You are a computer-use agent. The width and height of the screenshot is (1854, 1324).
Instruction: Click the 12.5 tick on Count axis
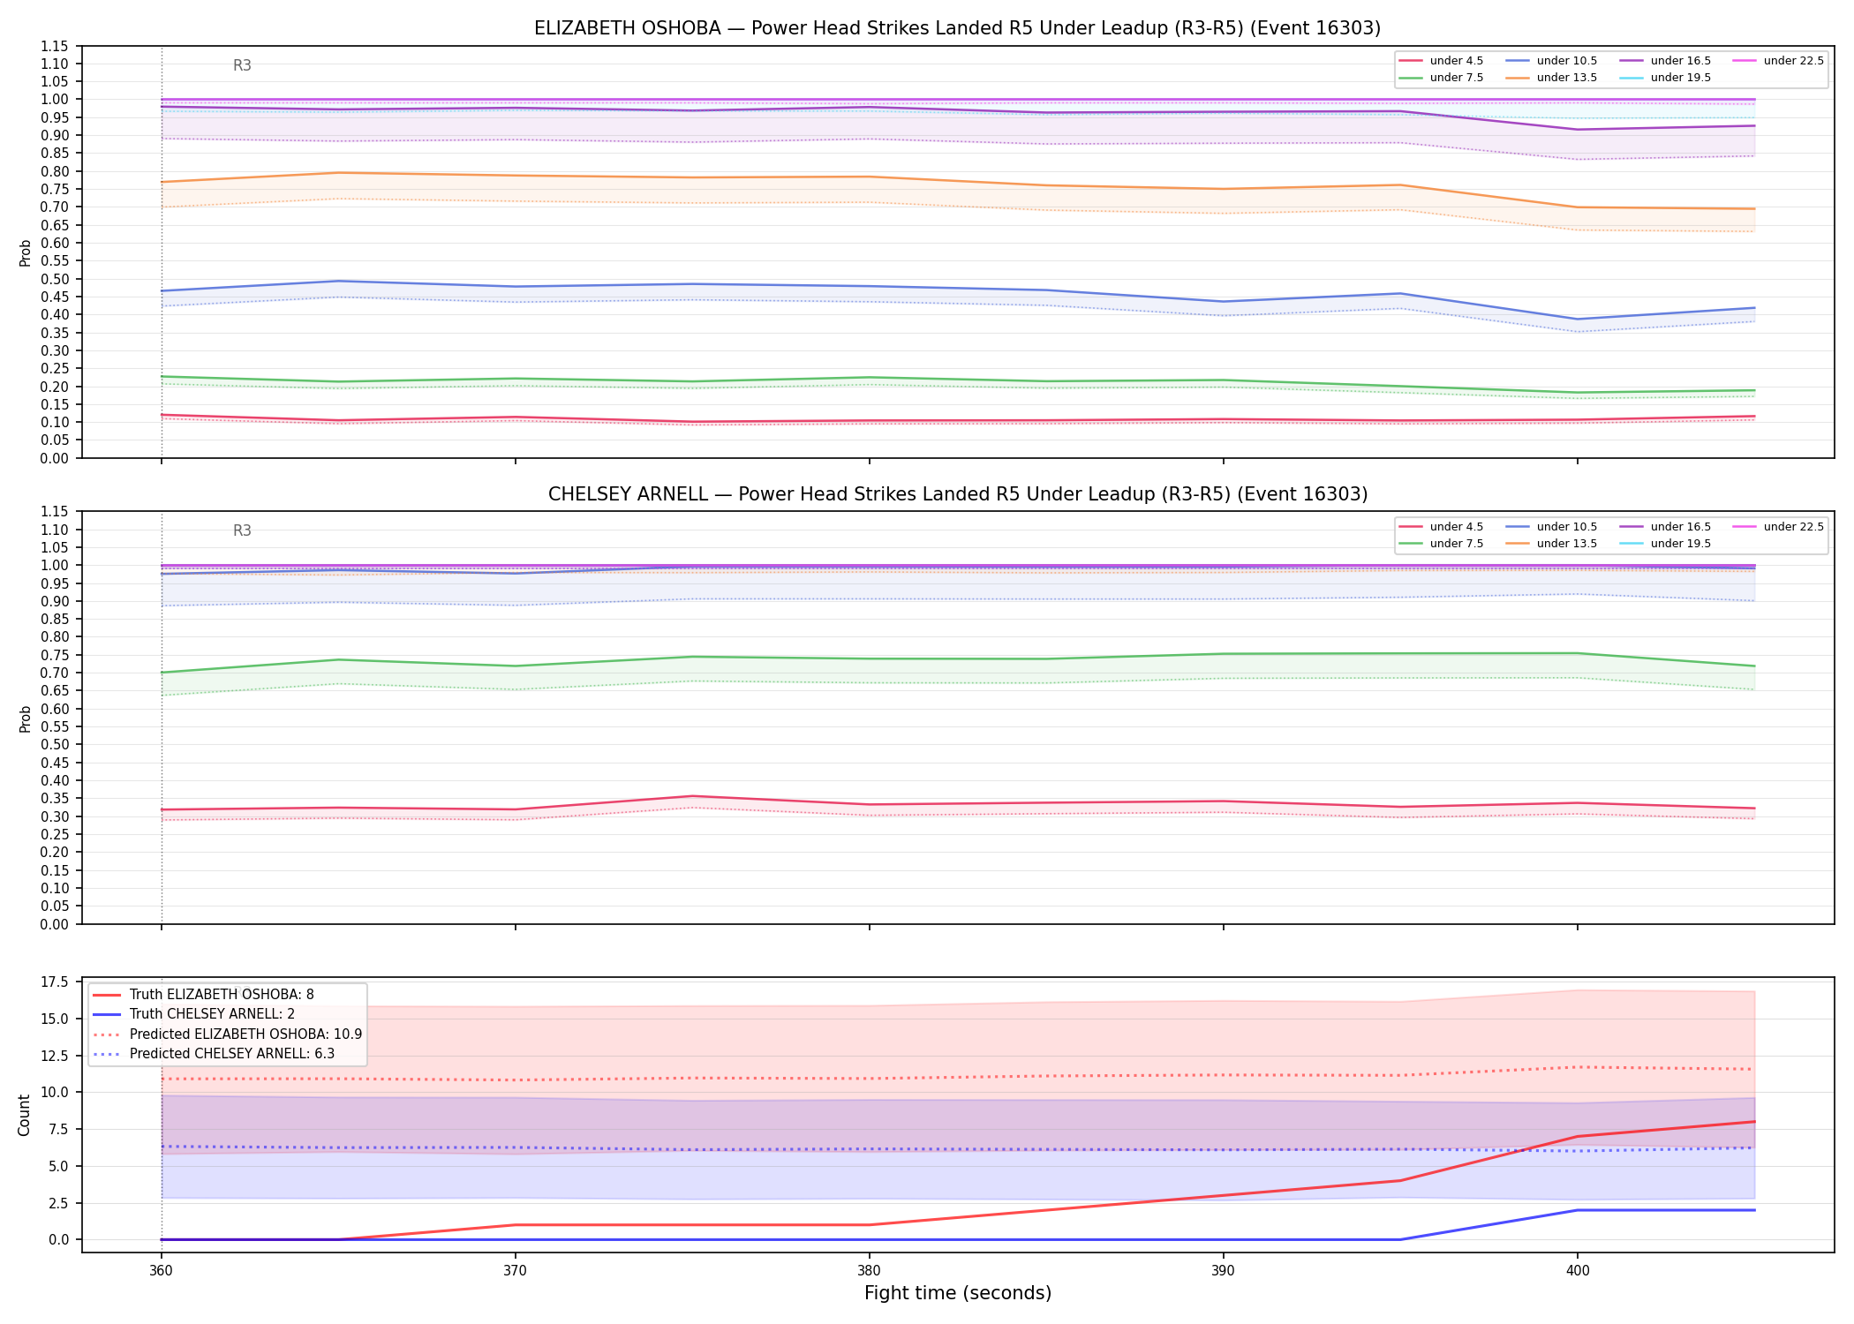[x=57, y=1056]
